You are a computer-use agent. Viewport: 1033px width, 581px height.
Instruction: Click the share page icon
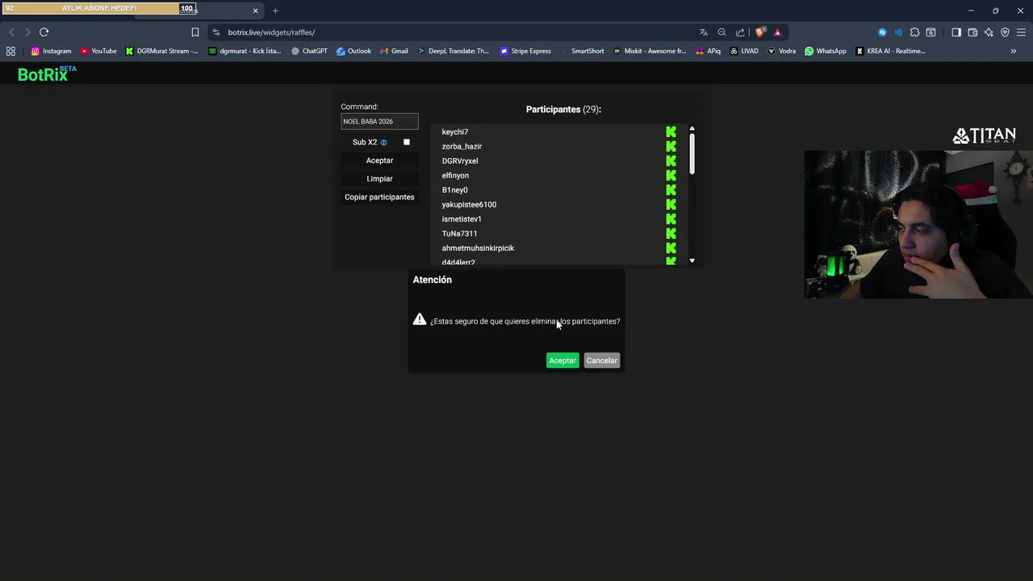click(740, 32)
